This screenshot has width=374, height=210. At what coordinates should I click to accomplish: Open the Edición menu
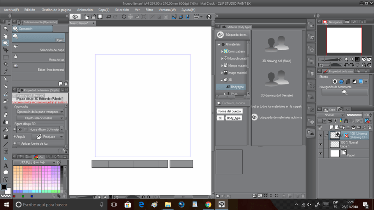(30, 10)
